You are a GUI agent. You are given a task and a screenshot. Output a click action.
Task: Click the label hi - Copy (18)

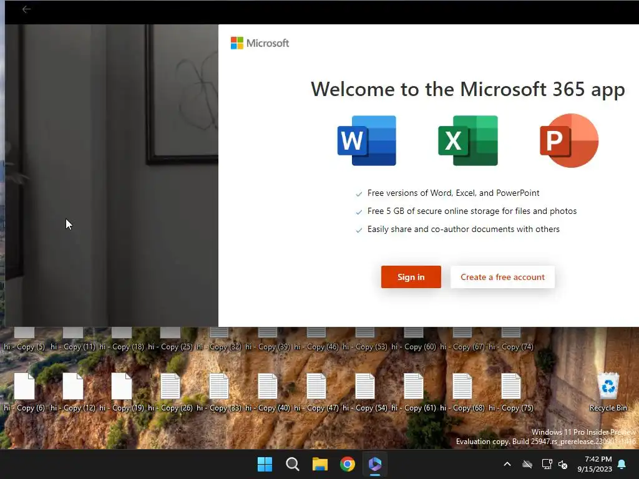coord(122,347)
